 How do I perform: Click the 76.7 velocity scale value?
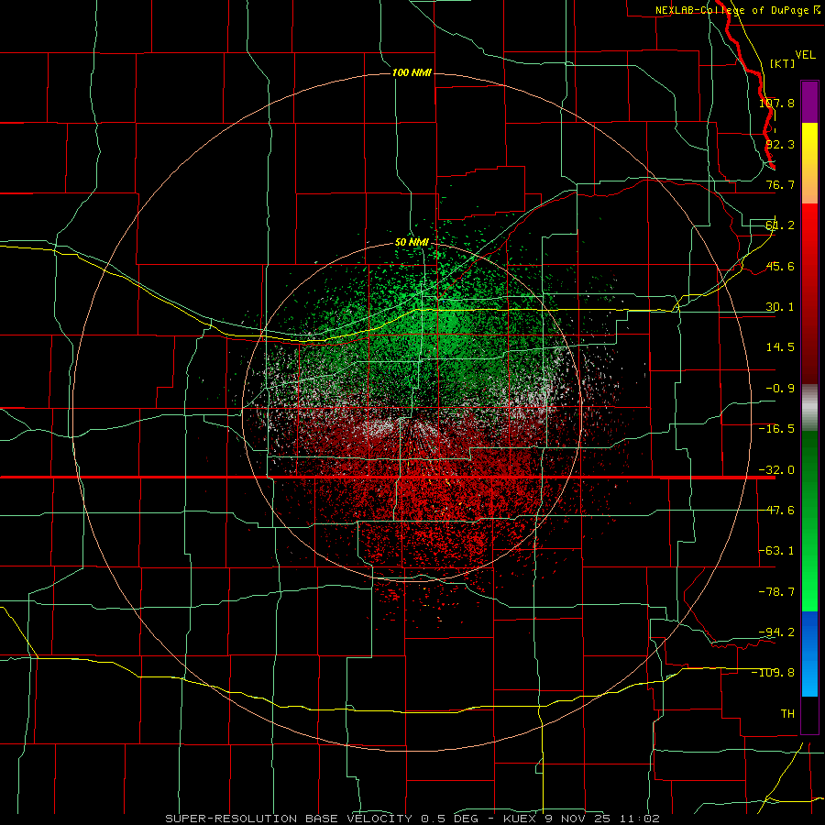[x=780, y=184]
